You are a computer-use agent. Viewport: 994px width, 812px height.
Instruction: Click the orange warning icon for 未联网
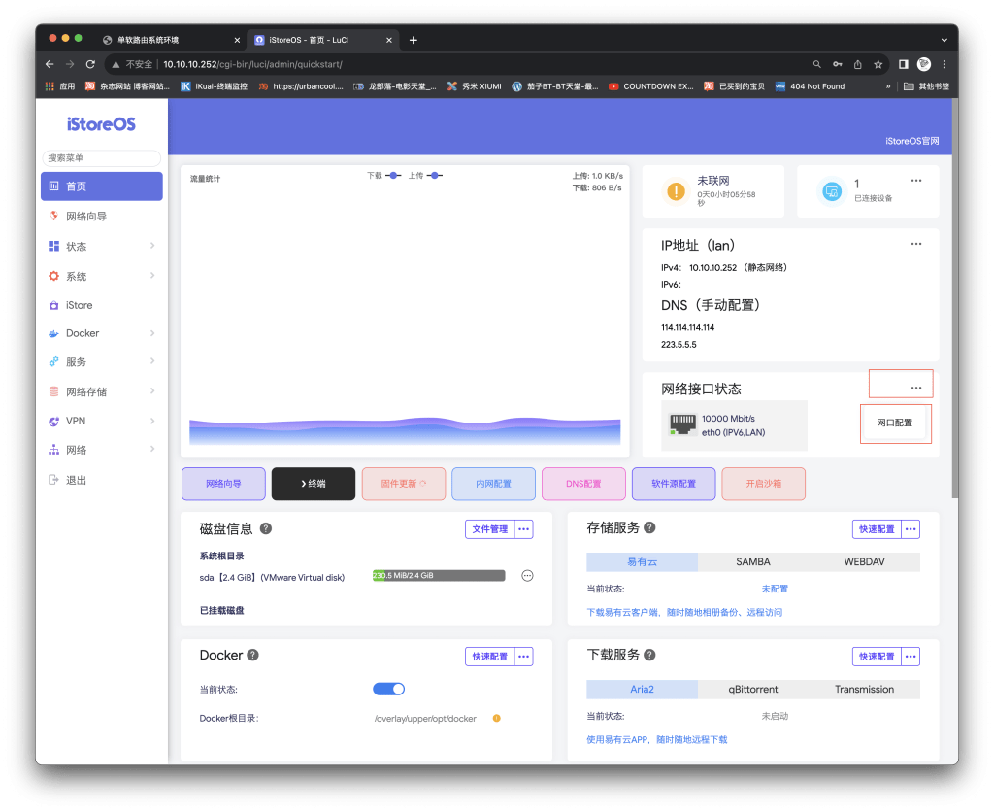click(x=675, y=191)
